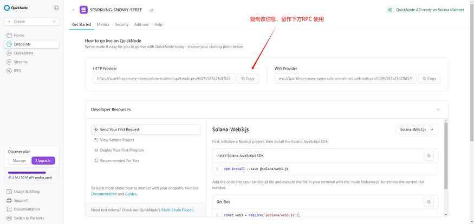Viewport: 474px width, 224px height.
Task: Copy the Get Slot code snippet
Action: pos(428,202)
